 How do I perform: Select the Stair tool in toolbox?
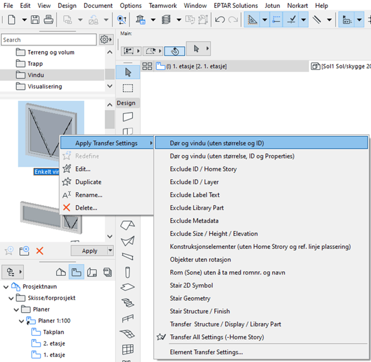128,302
